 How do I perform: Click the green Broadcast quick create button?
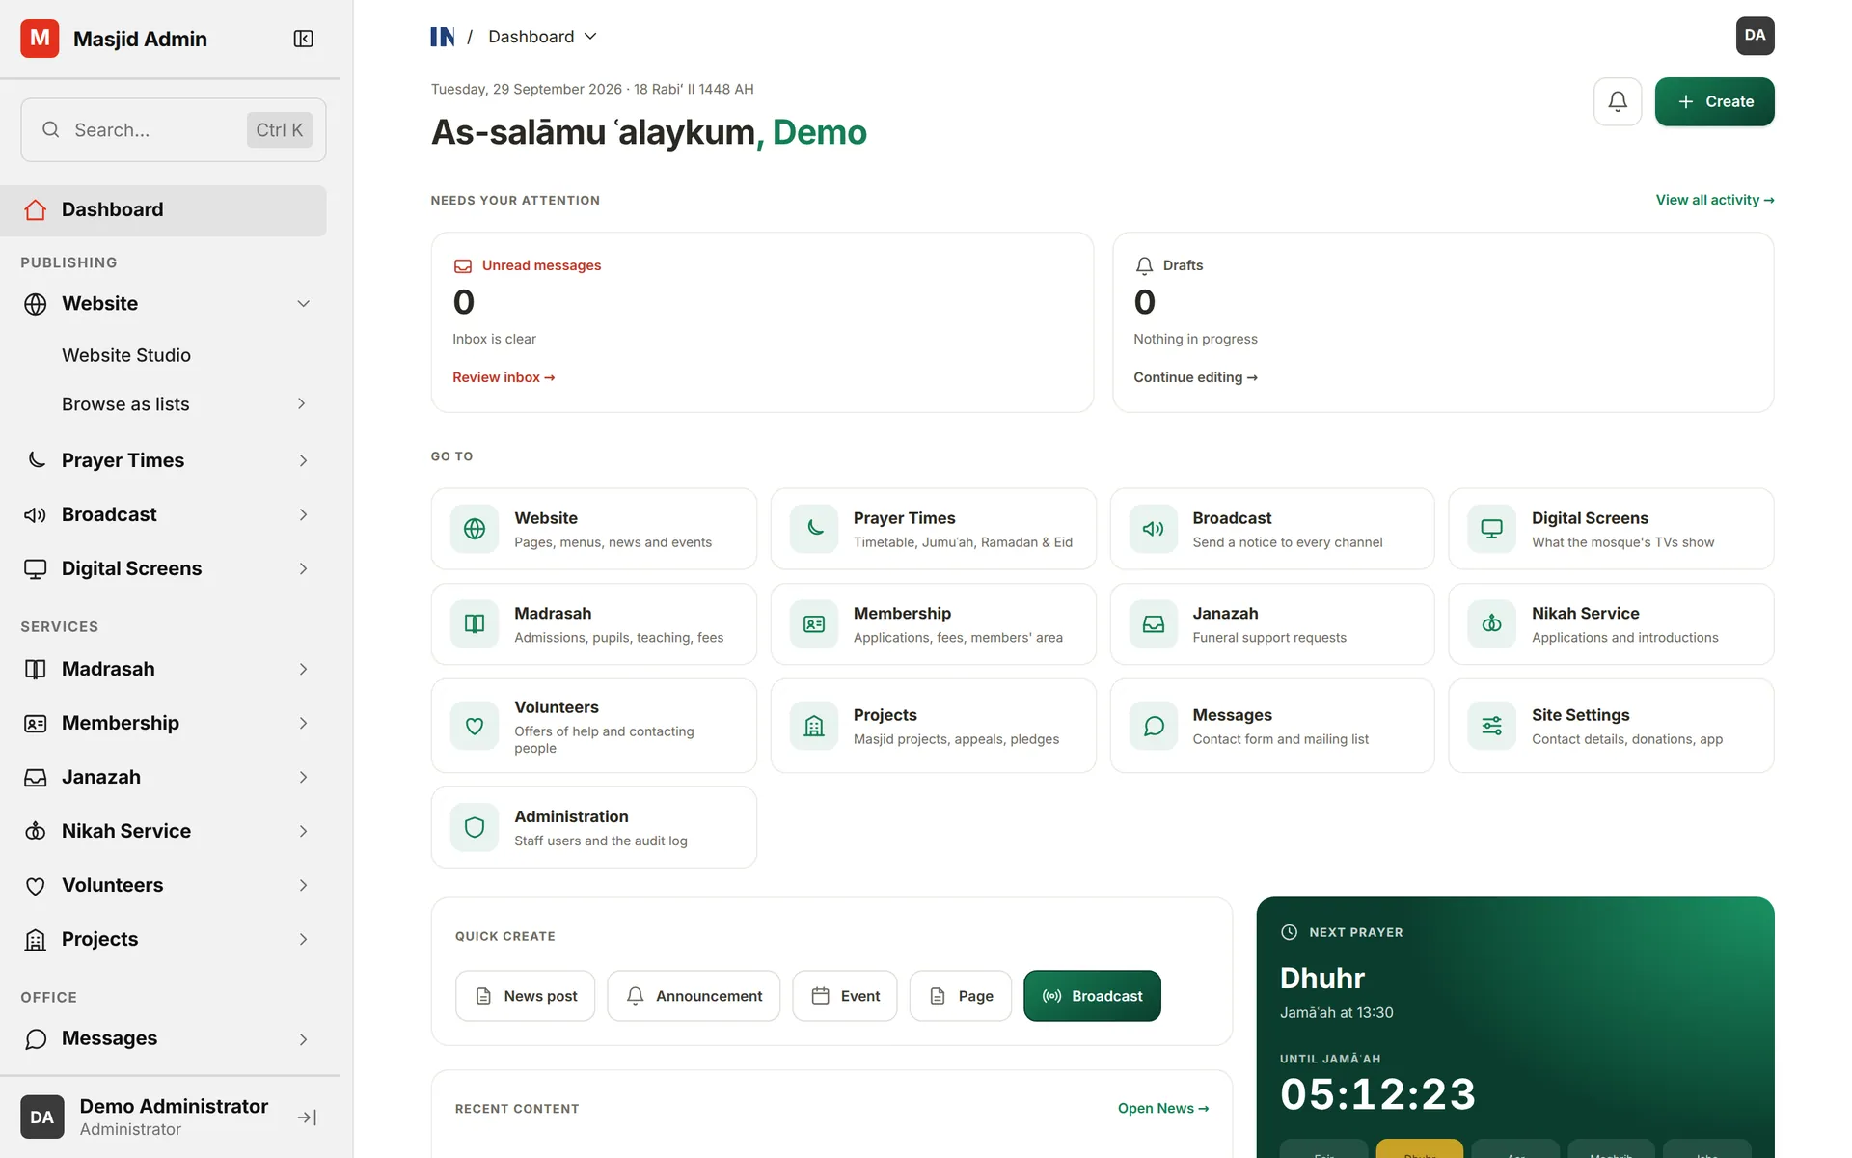1092,996
